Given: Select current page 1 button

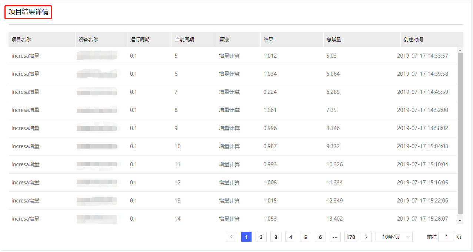Looking at the screenshot, I should click(x=246, y=237).
